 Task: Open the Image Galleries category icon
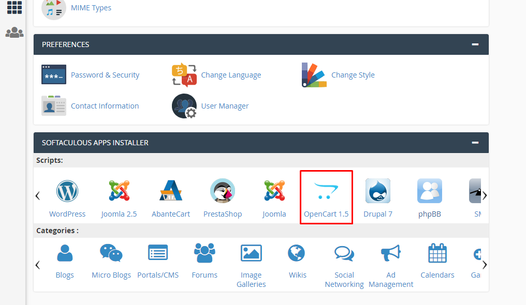(x=251, y=253)
